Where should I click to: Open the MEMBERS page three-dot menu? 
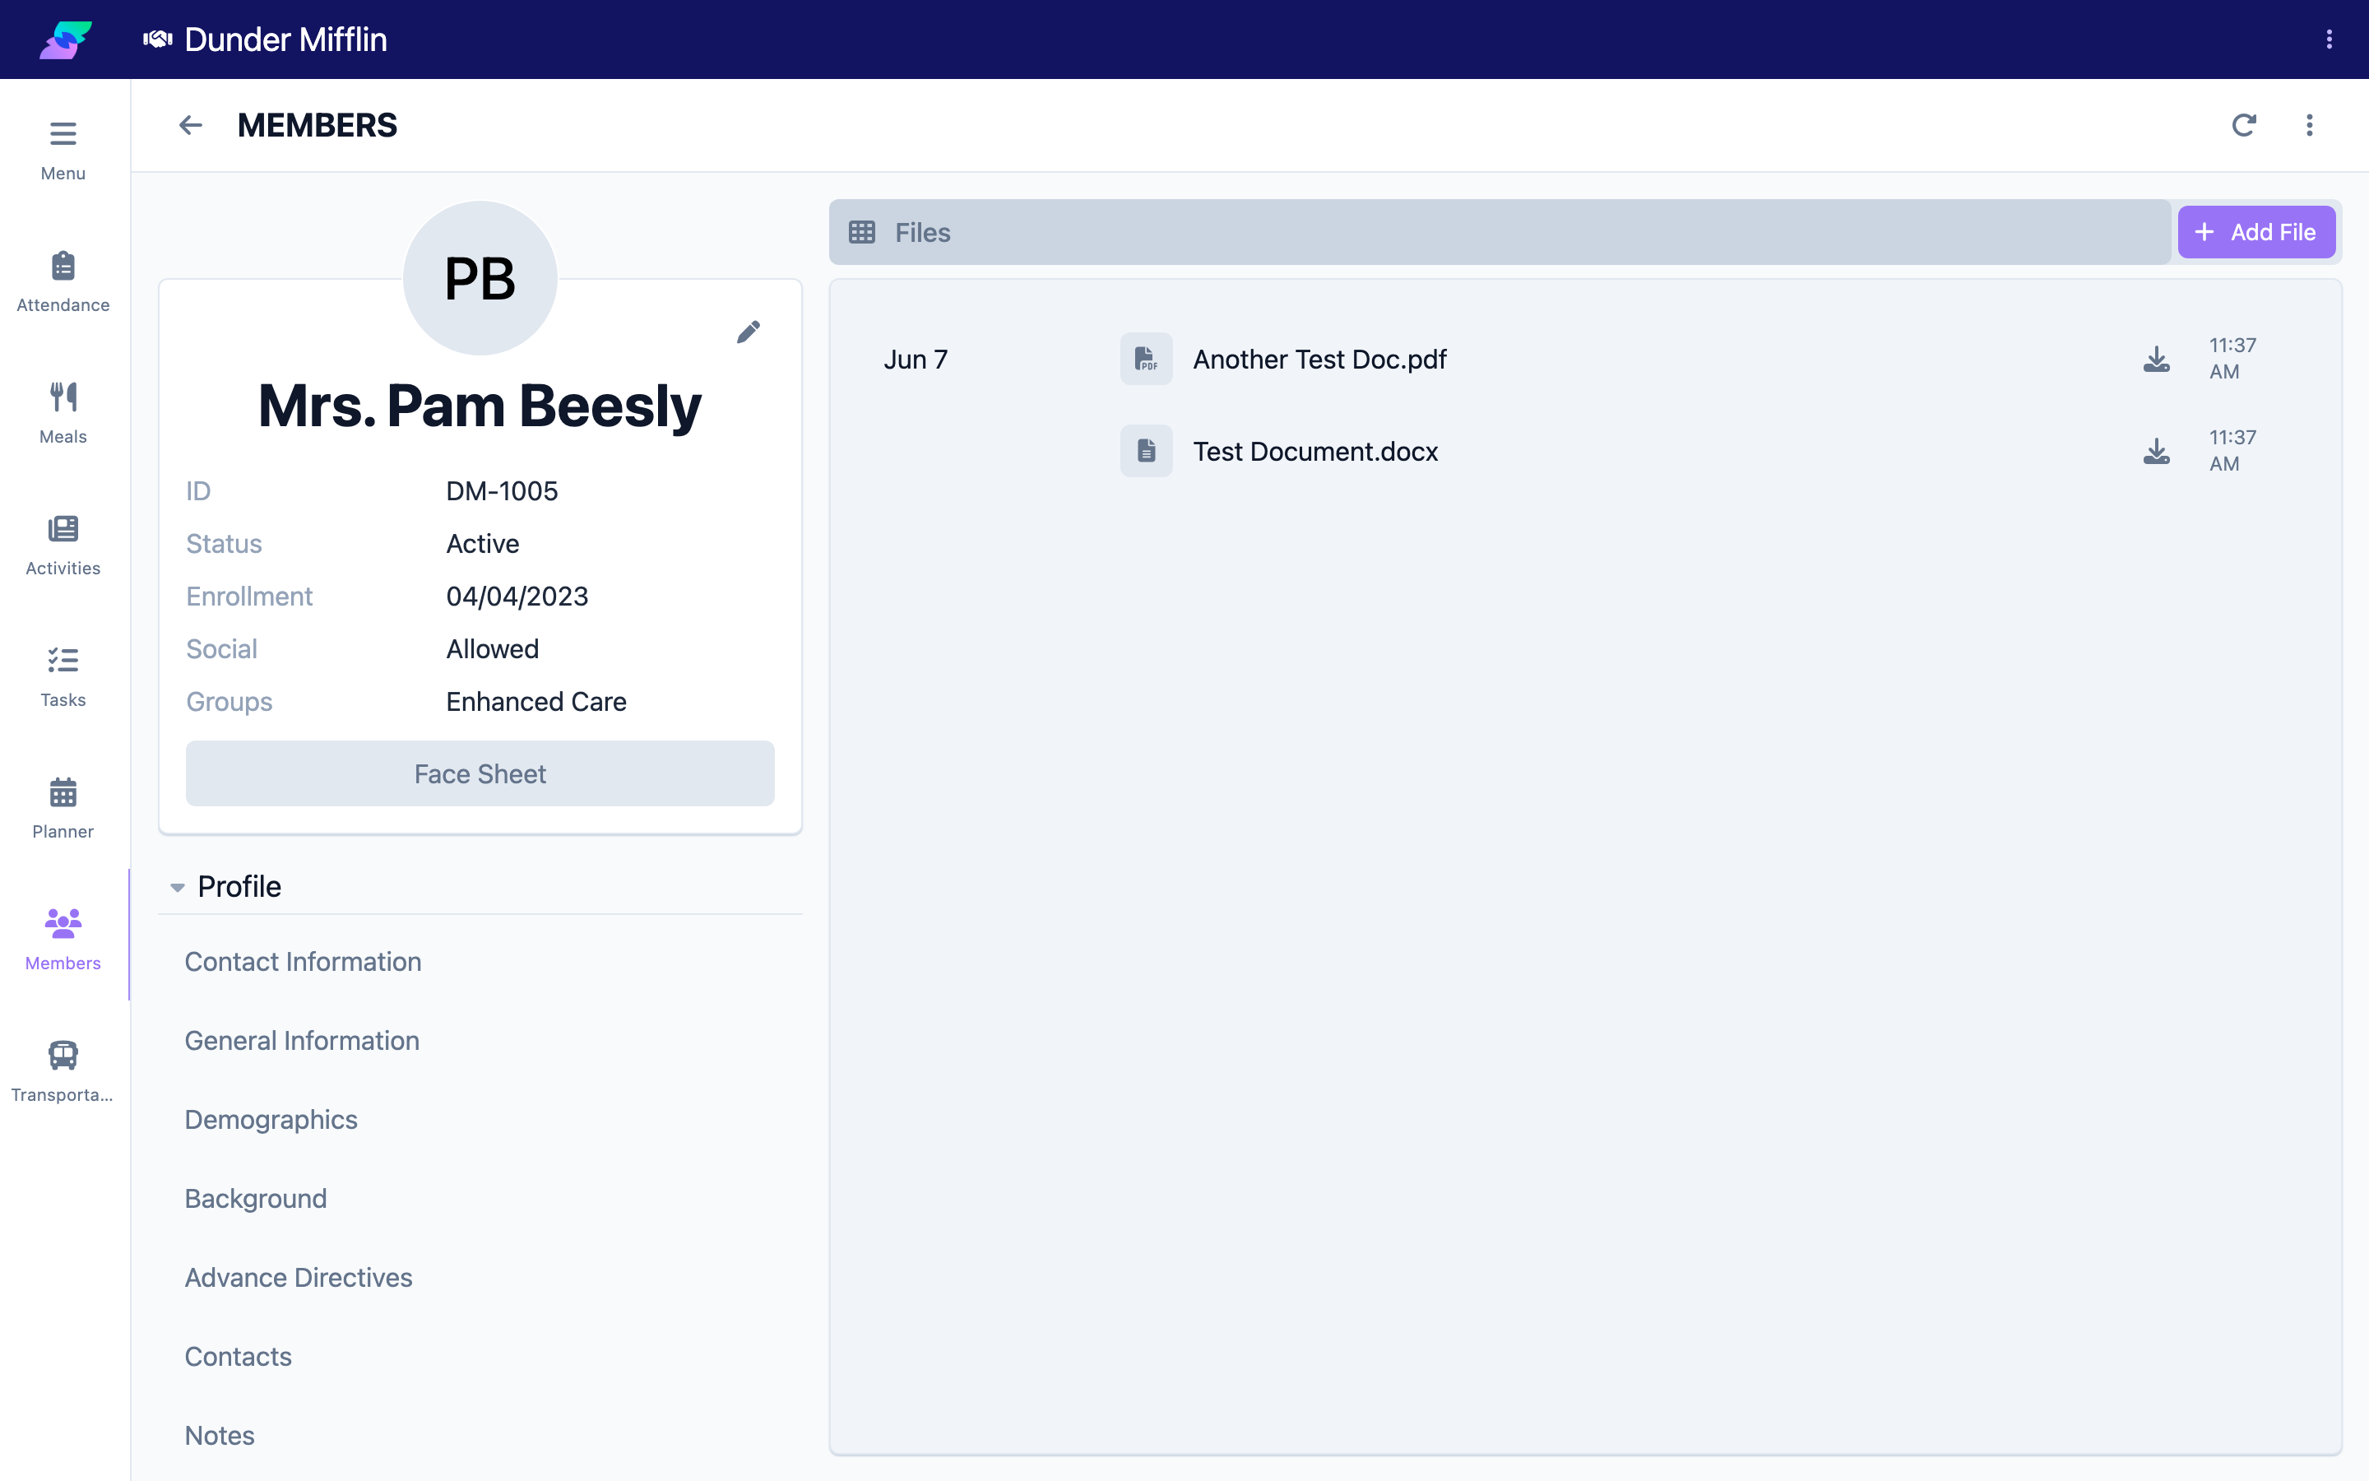coord(2309,125)
